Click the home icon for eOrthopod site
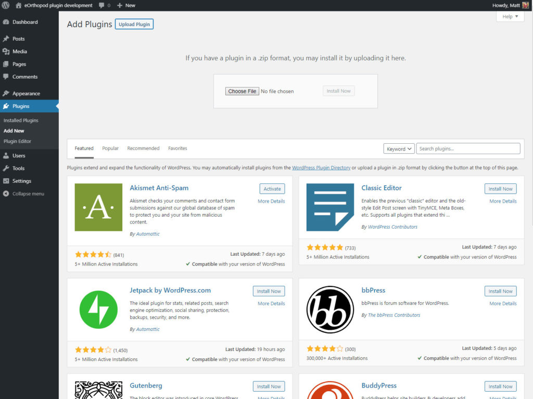Viewport: 533px width, 399px height. [x=18, y=5]
